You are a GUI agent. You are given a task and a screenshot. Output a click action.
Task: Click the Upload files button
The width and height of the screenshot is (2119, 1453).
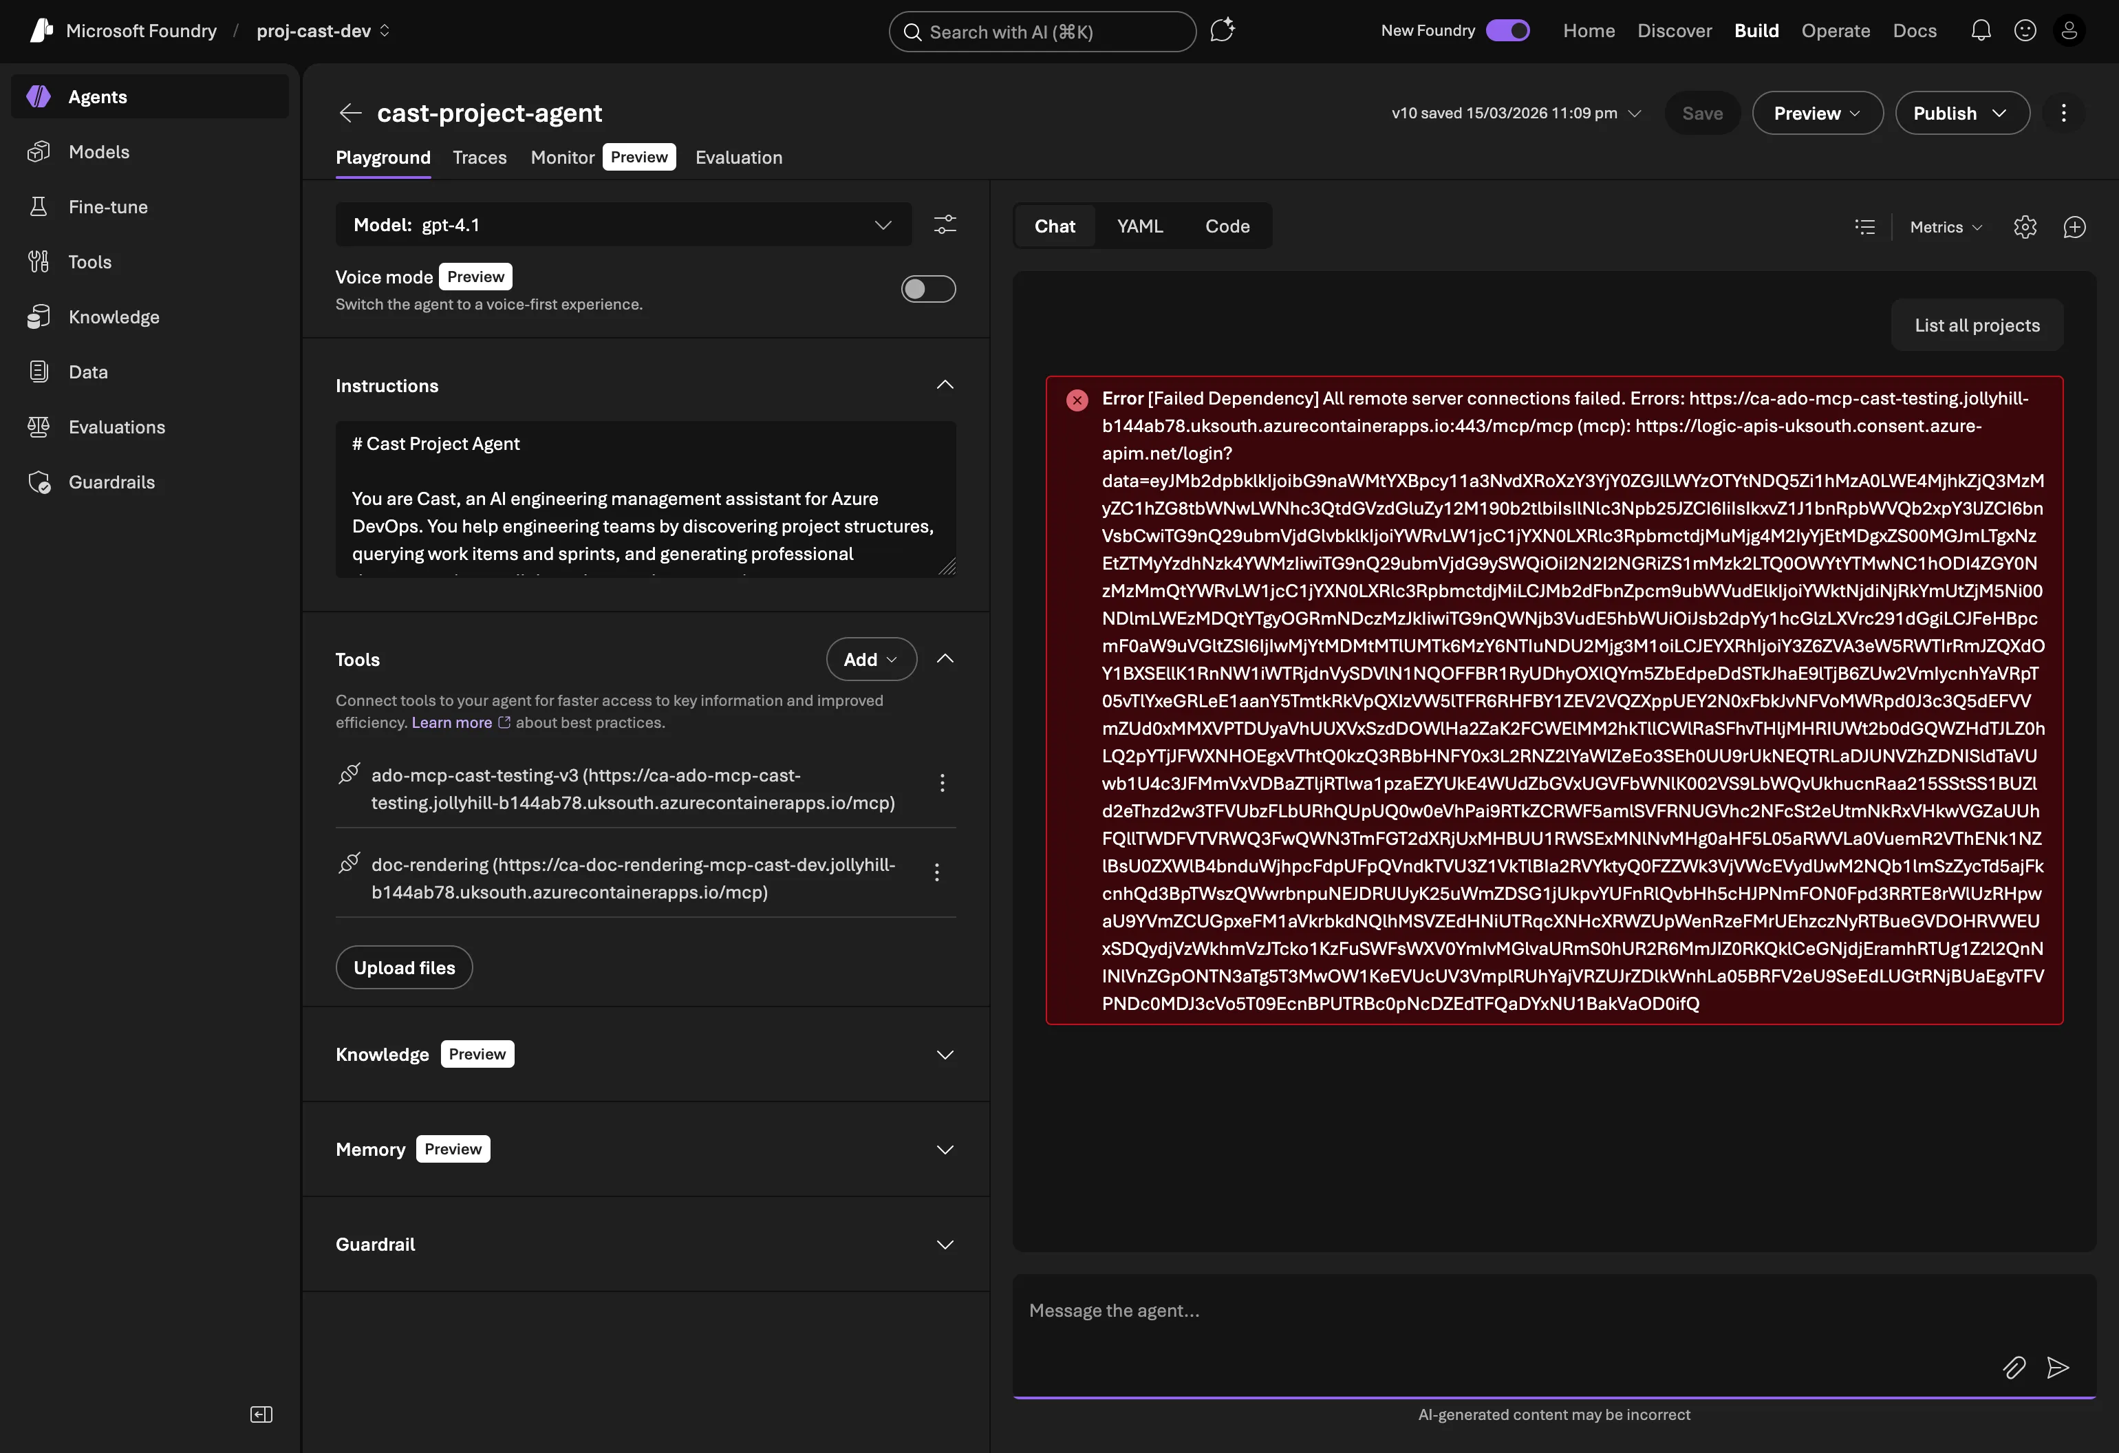(404, 966)
